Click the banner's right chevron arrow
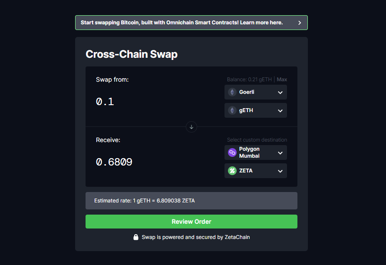The height and width of the screenshot is (265, 386). (300, 23)
